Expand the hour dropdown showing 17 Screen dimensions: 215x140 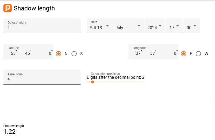[x=174, y=26]
